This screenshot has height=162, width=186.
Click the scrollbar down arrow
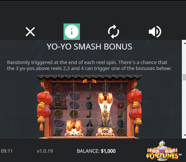point(185,135)
